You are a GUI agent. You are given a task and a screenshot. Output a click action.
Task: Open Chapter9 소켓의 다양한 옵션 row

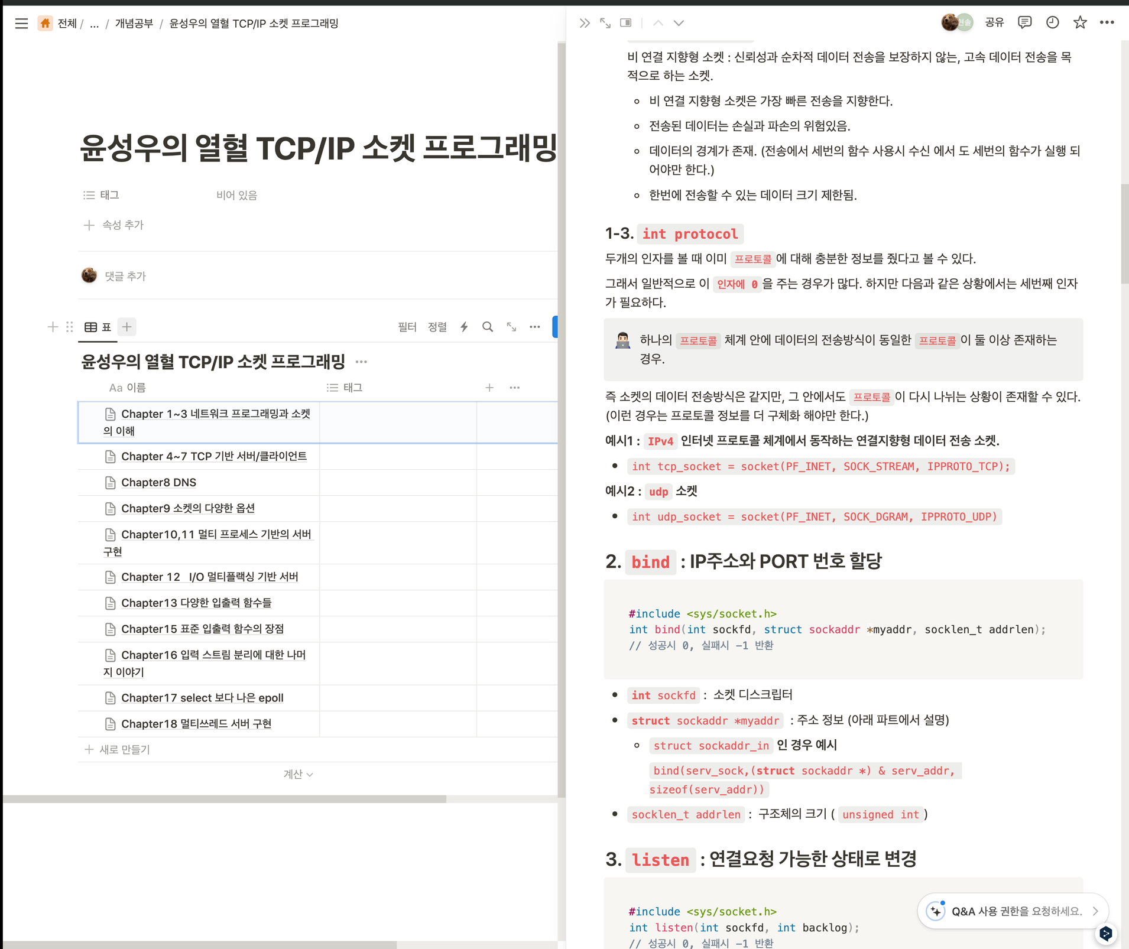tap(188, 508)
